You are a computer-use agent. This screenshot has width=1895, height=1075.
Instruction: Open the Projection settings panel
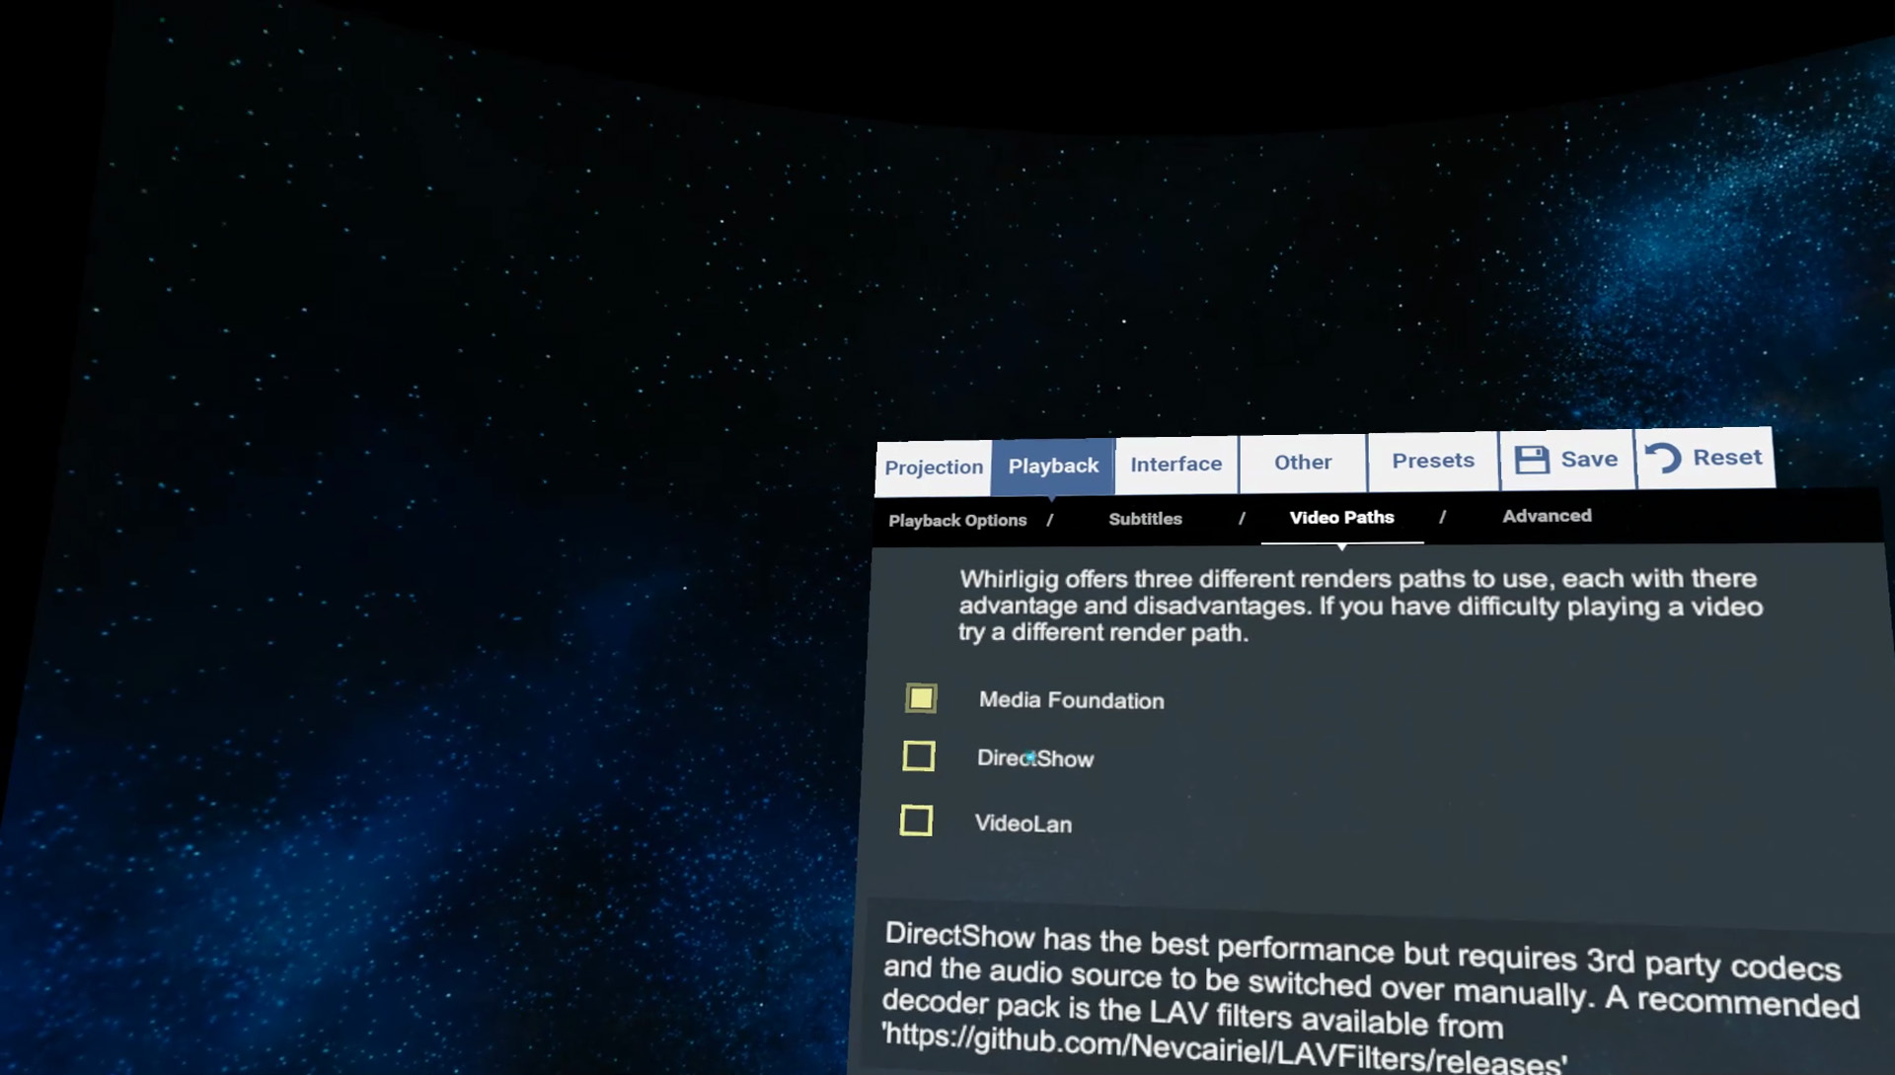pyautogui.click(x=932, y=466)
